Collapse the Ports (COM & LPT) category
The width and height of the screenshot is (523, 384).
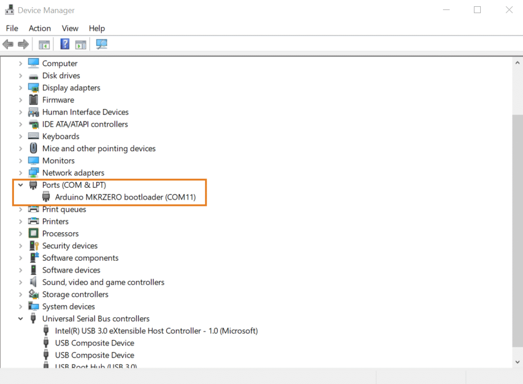tap(20, 185)
